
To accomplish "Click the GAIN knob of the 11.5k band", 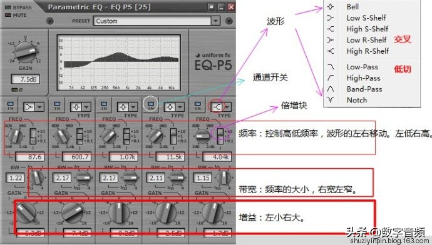I will pos(166,212).
